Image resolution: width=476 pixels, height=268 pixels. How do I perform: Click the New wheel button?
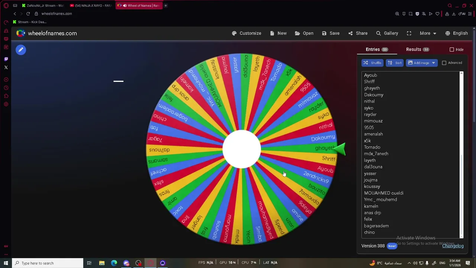[x=278, y=33]
